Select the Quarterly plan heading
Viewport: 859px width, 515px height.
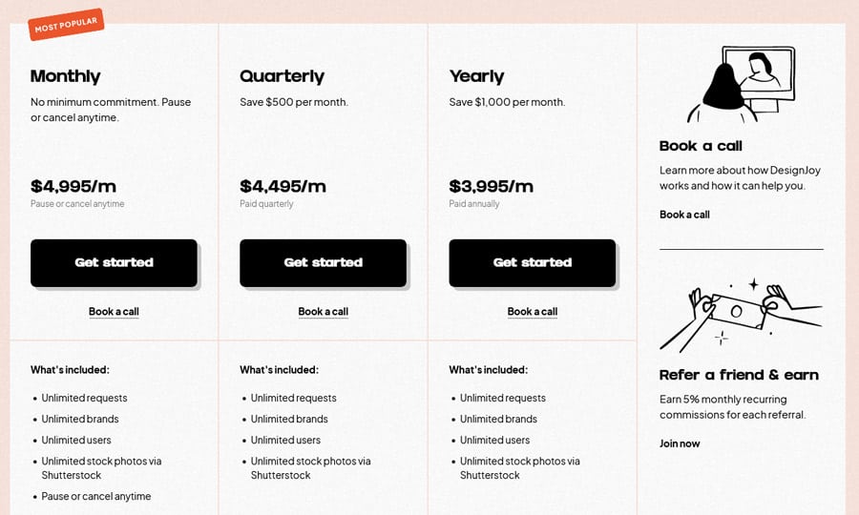283,76
